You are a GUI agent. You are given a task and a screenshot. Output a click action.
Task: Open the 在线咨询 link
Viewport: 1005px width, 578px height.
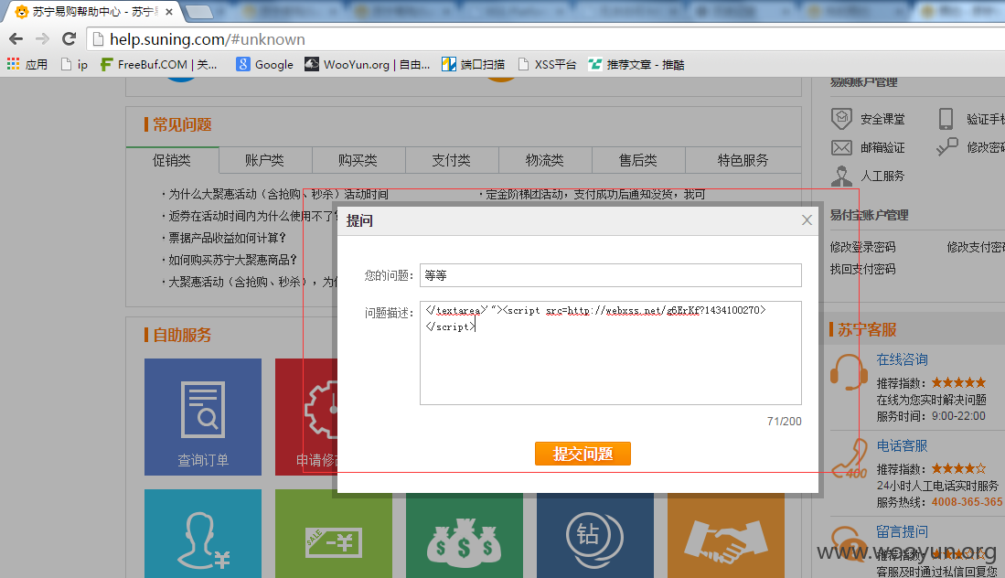902,360
